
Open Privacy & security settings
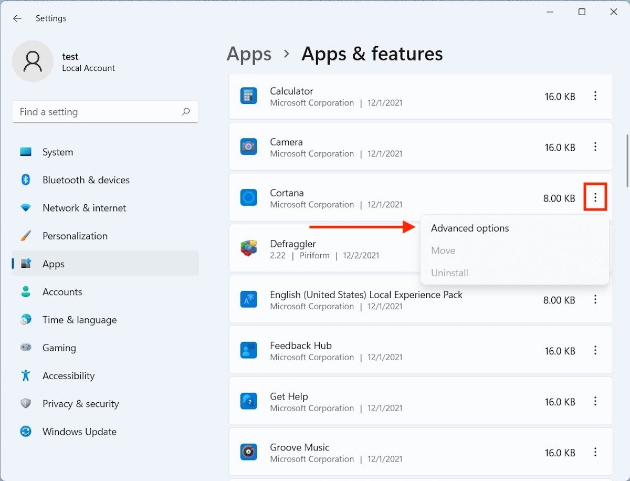pyautogui.click(x=105, y=404)
